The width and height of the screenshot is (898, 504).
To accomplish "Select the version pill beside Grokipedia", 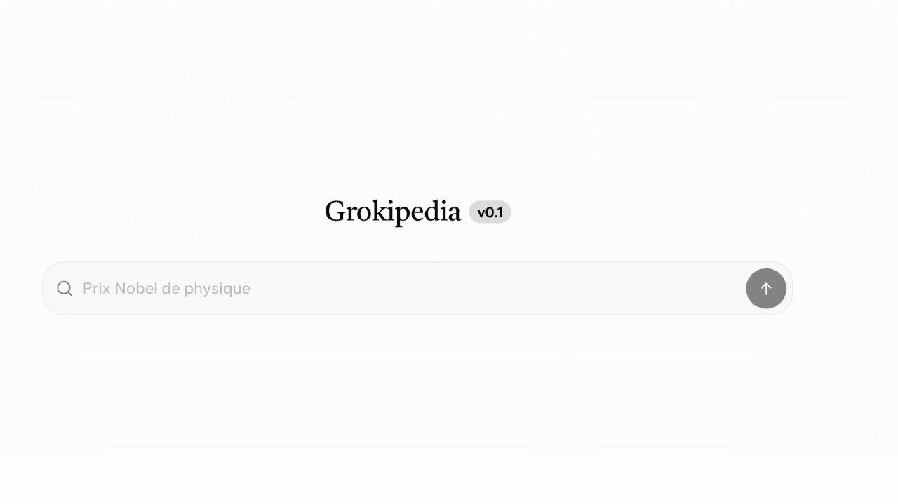I will pyautogui.click(x=490, y=212).
